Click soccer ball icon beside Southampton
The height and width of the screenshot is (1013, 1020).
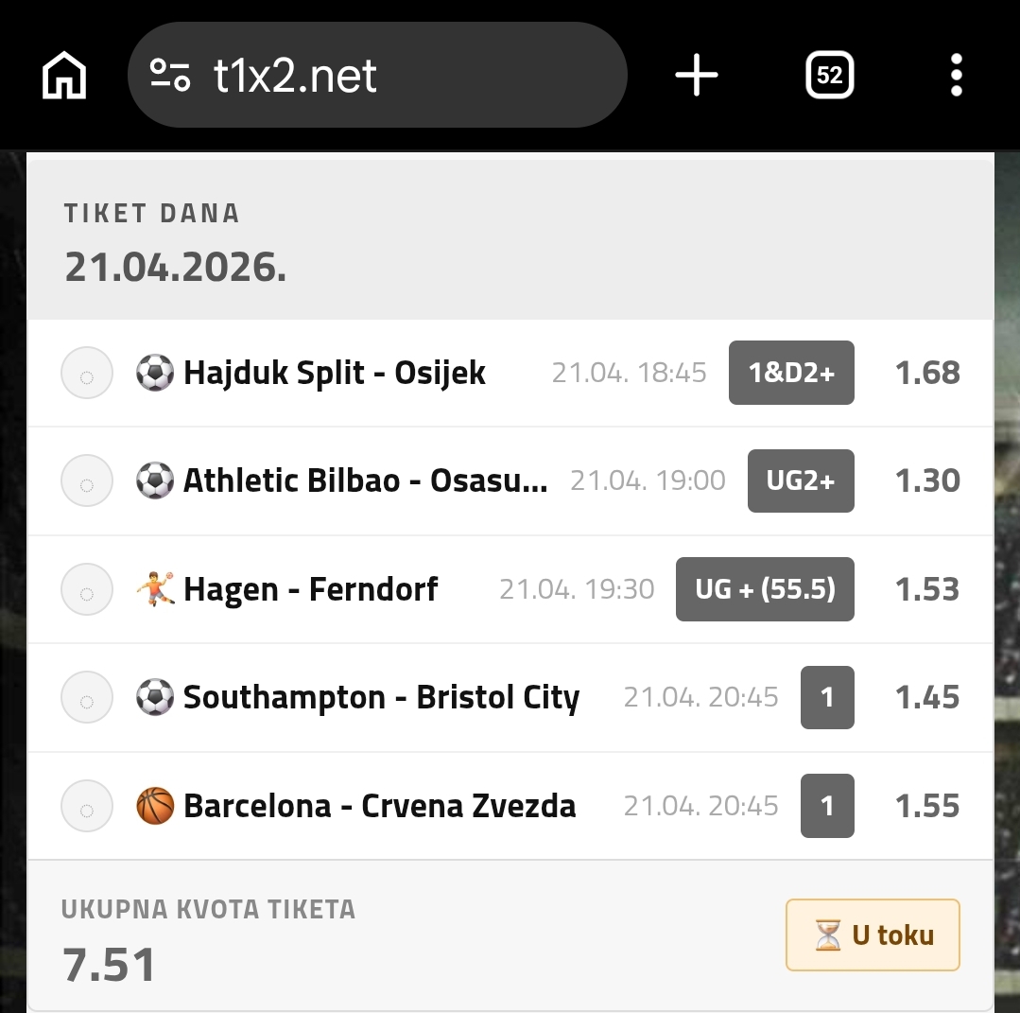point(155,698)
